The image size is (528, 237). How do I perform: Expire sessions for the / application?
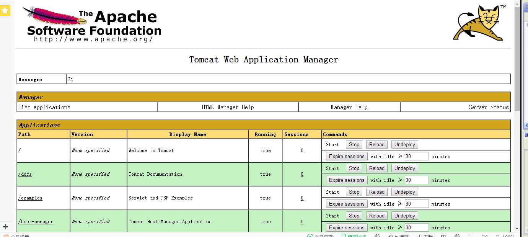(347, 156)
